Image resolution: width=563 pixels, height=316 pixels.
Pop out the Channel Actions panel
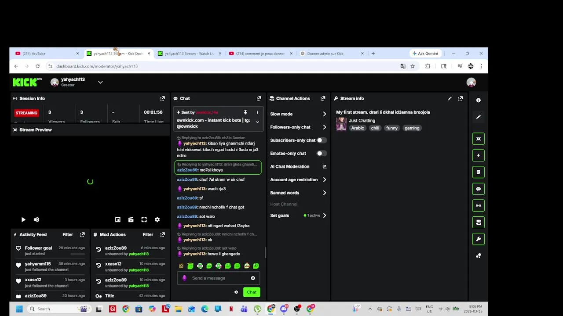click(323, 98)
